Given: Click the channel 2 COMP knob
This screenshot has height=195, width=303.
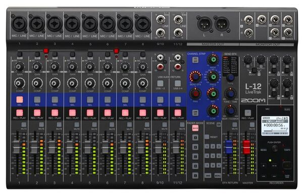Looking at the screenshot, I should tap(37, 83).
